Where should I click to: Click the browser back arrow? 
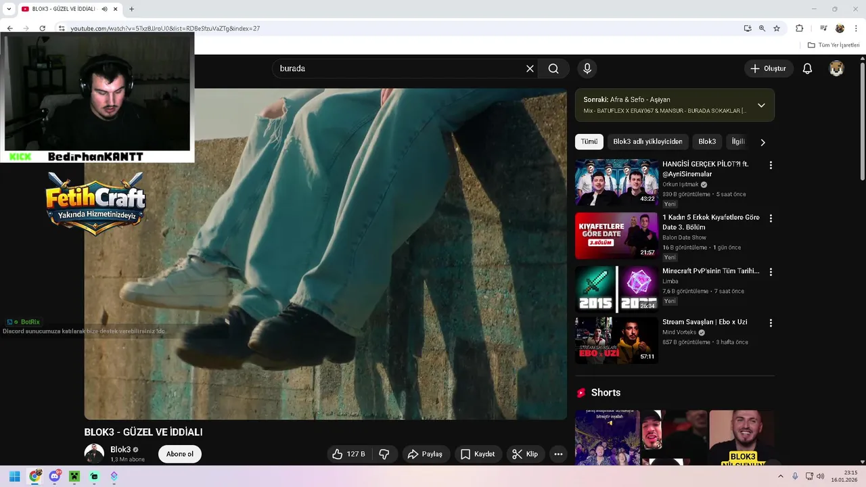point(9,28)
